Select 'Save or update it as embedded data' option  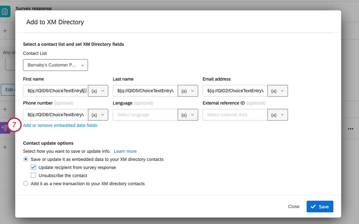coord(26,160)
